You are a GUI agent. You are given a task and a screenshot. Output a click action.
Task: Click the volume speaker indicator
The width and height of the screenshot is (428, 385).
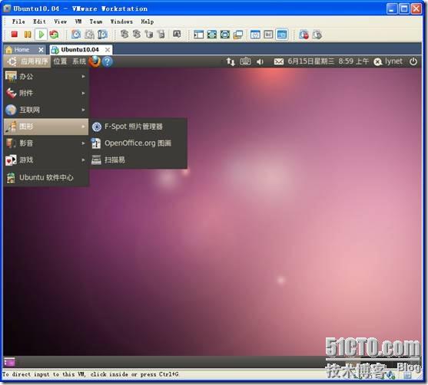pos(260,62)
